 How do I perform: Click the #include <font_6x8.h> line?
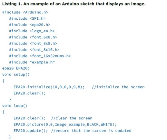(x=33, y=37)
